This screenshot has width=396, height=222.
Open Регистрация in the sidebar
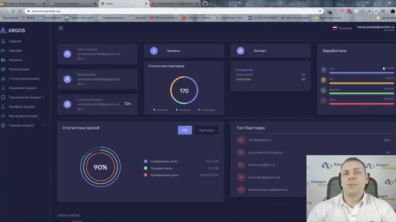click(x=19, y=69)
